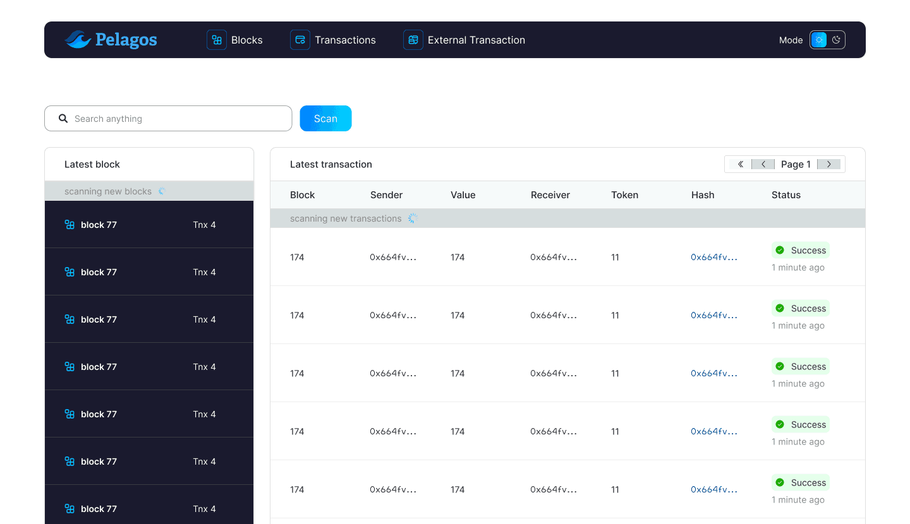Click the magnifier search icon
This screenshot has width=910, height=524.
pyautogui.click(x=63, y=119)
